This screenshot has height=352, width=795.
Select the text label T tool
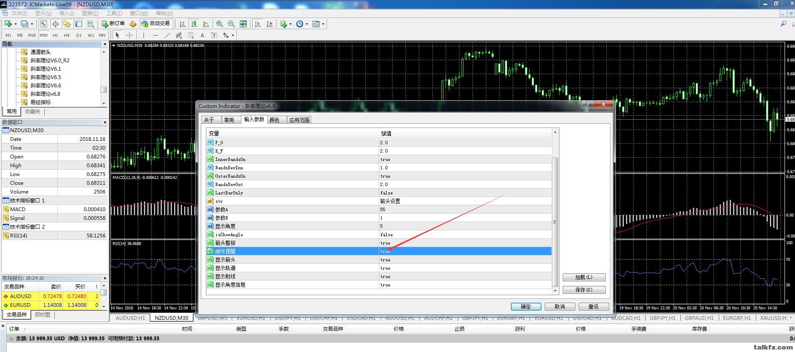(214, 35)
